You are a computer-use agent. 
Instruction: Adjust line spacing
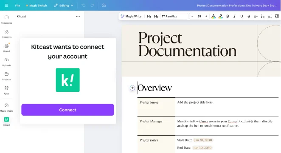click(270, 16)
